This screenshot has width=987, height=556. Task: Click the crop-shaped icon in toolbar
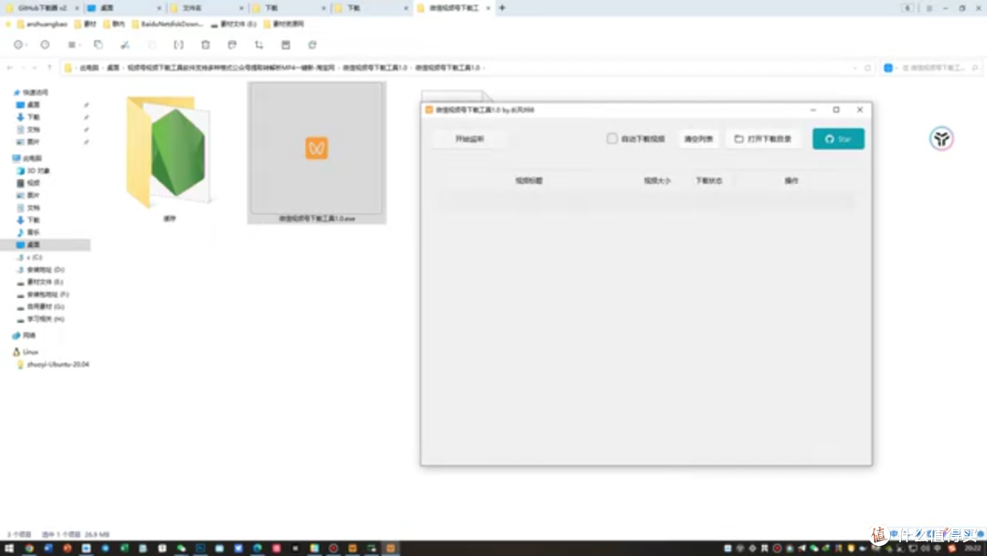[x=259, y=45]
